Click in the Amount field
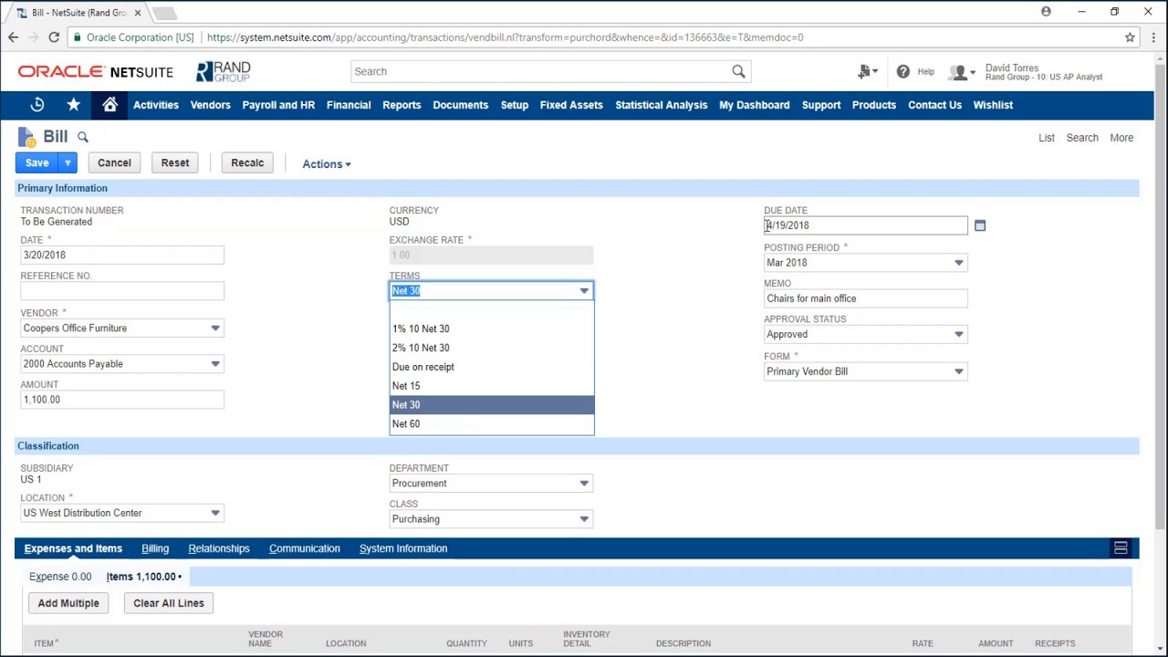The image size is (1168, 657). pos(122,400)
